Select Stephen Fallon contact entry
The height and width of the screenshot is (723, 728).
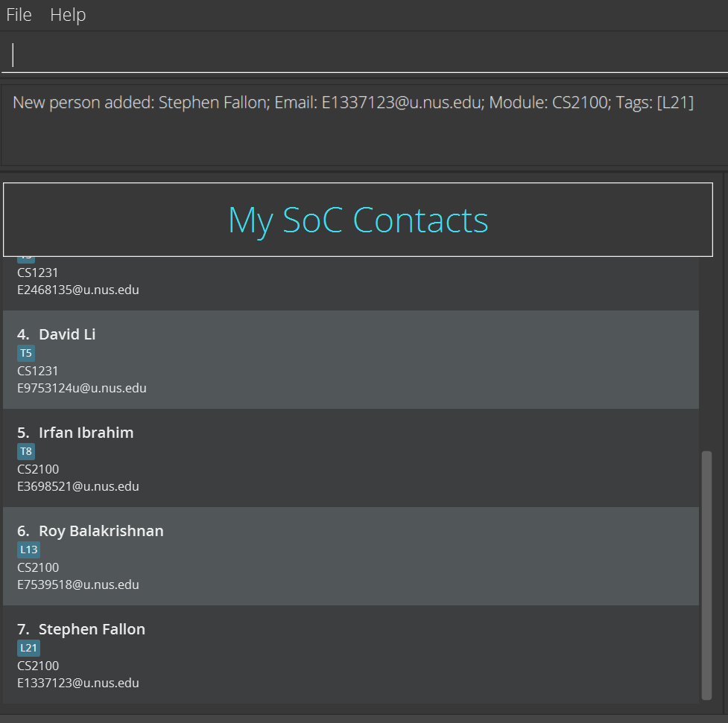[350, 654]
